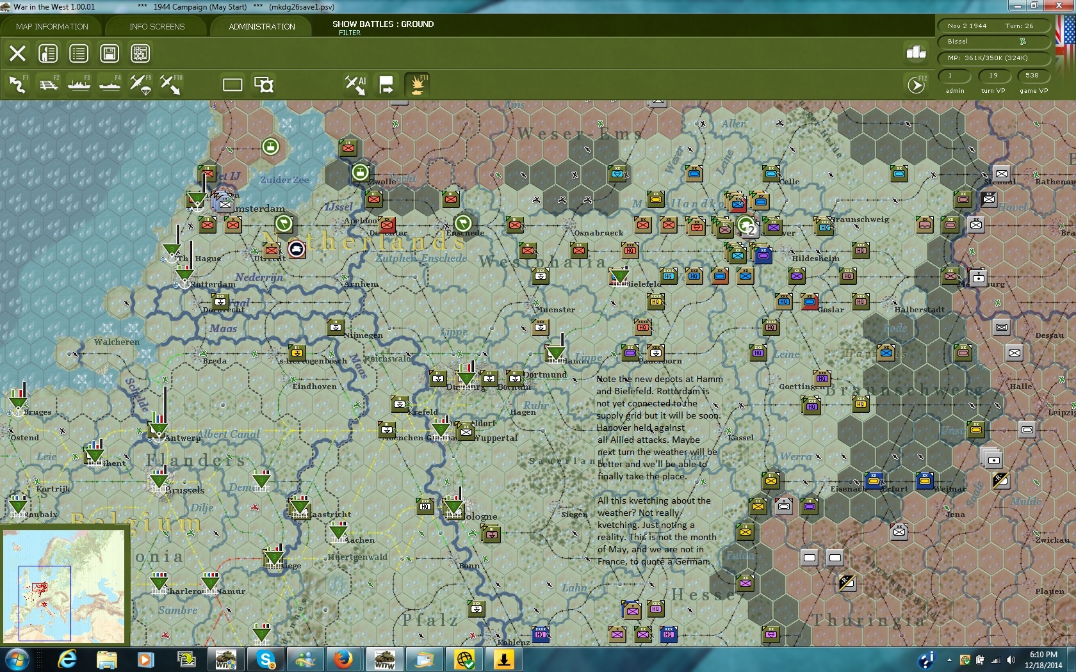This screenshot has height=672, width=1076.
Task: Click the FILTER label under Show Battles
Action: click(x=350, y=33)
